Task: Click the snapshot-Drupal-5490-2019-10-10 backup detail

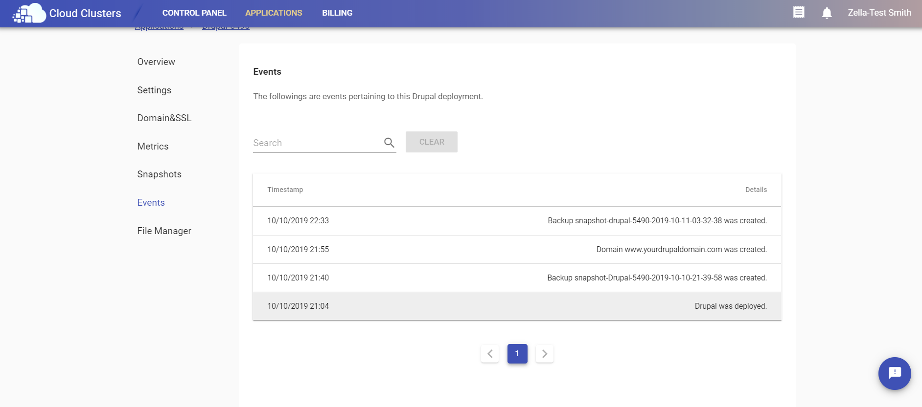Action: click(x=657, y=278)
